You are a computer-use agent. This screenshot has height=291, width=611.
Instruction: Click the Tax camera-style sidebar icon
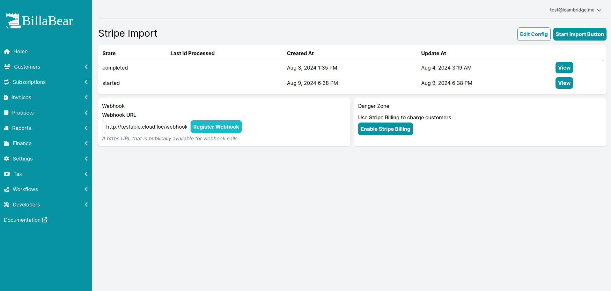point(7,174)
